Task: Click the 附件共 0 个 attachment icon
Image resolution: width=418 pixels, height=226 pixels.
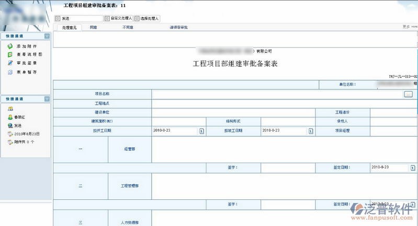Action: point(10,142)
